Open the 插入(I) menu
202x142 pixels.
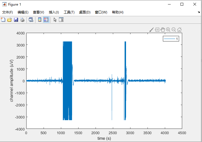[x=54, y=12]
